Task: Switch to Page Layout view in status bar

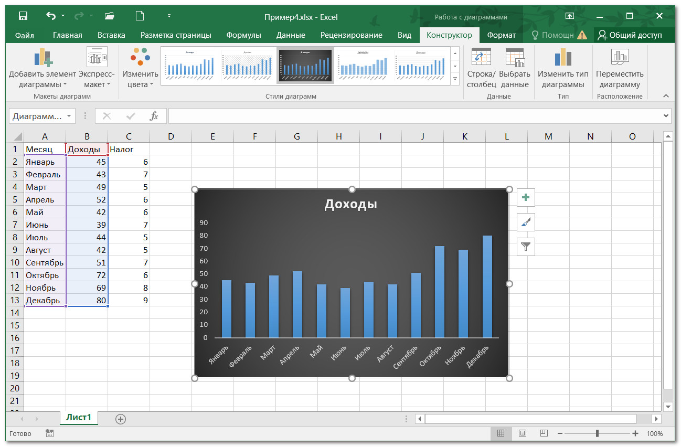Action: [x=523, y=433]
